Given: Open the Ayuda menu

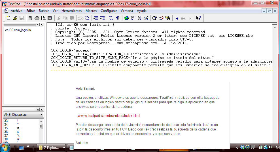Looking at the screenshot, I should pos(142,11).
